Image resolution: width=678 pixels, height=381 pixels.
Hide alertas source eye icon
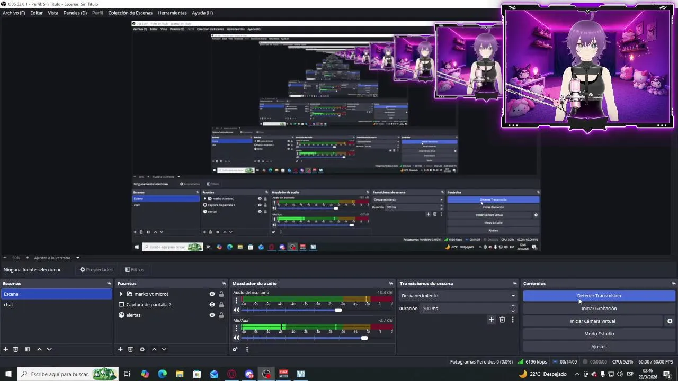(x=212, y=315)
